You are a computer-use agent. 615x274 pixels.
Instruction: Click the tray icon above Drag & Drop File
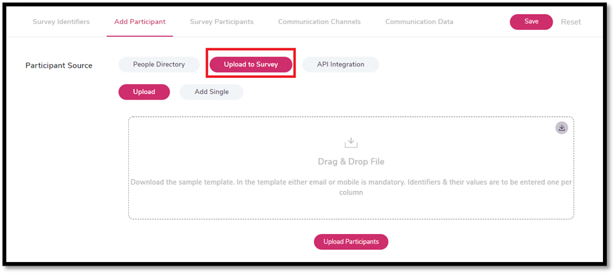[351, 142]
